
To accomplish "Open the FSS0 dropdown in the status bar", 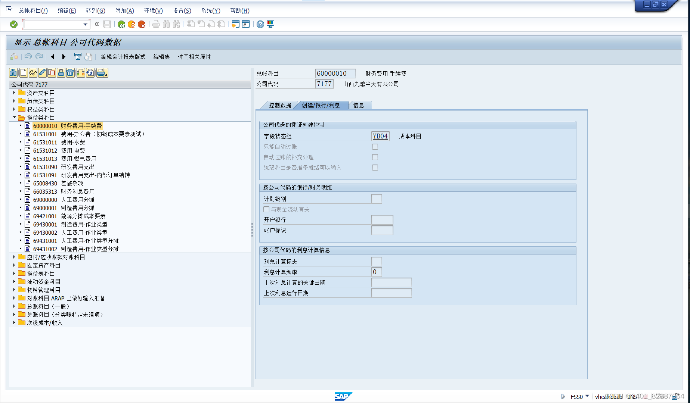I will click(x=587, y=396).
